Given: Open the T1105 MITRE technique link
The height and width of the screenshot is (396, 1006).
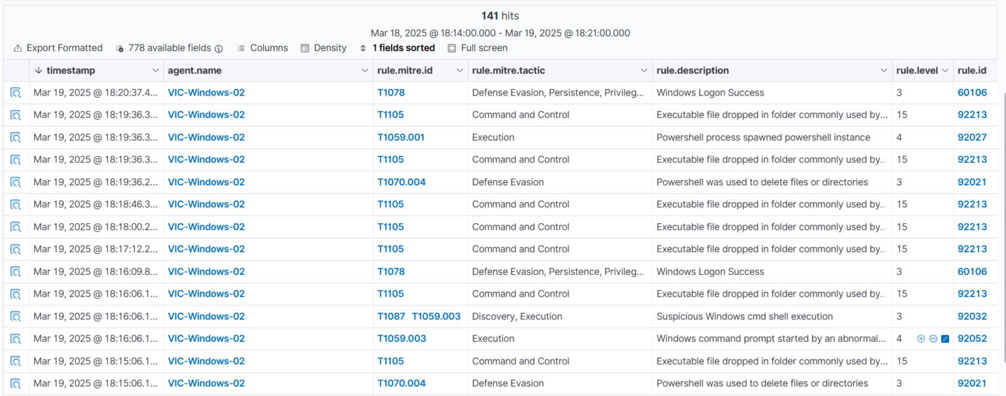Looking at the screenshot, I should tap(390, 115).
